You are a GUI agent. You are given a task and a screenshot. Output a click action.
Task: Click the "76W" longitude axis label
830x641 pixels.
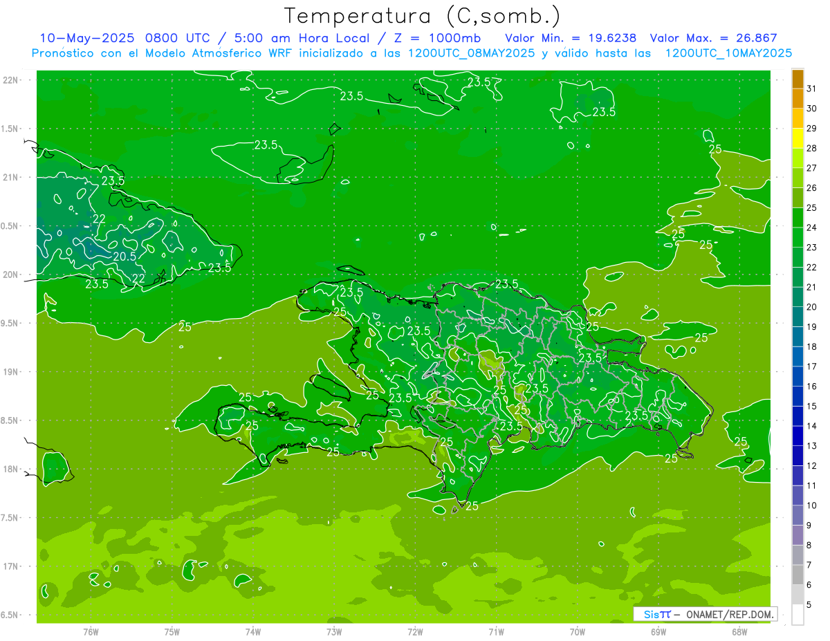(x=91, y=631)
